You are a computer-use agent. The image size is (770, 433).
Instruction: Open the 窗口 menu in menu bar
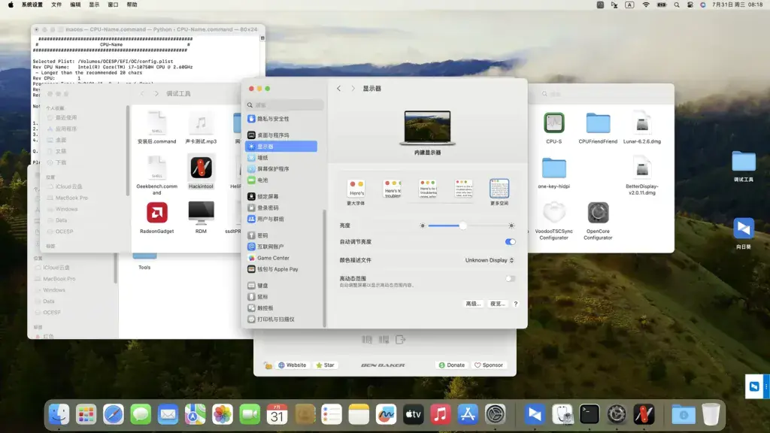coord(113,5)
